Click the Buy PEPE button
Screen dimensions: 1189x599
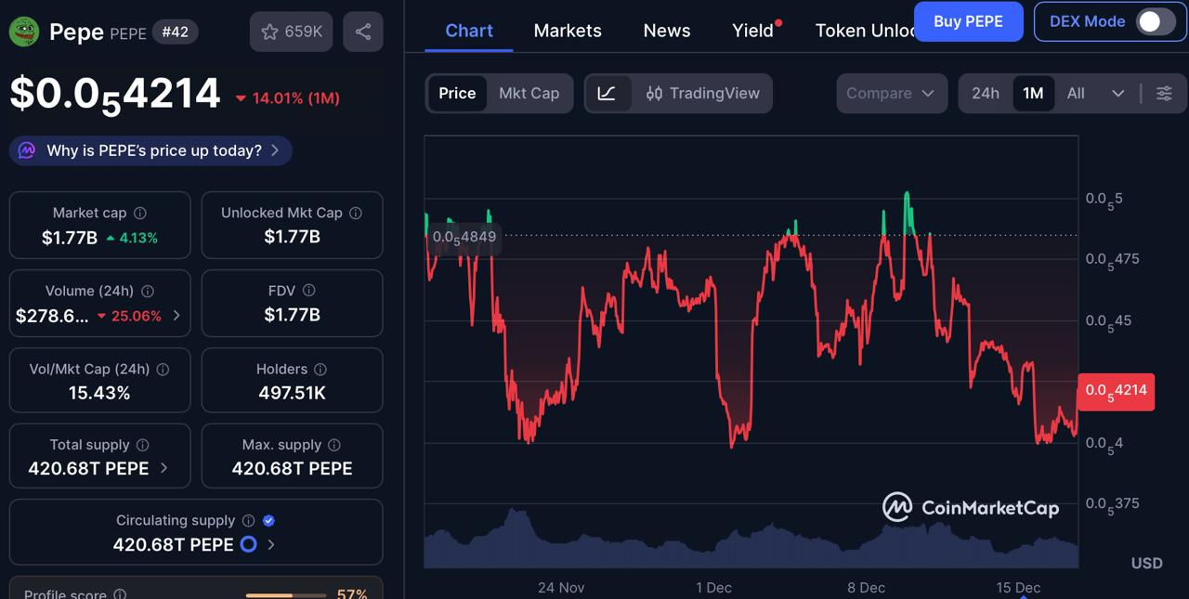(x=968, y=20)
